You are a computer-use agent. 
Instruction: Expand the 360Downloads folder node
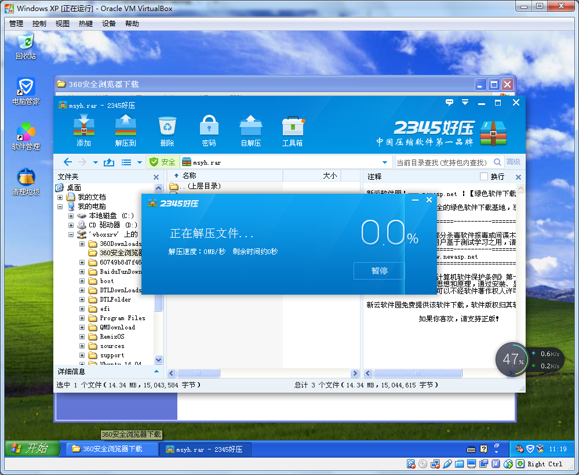point(82,244)
